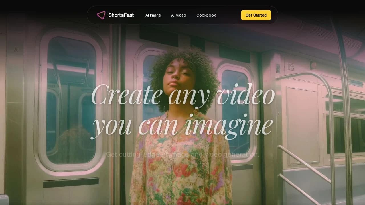Click the Cookbook menu entry
The image size is (365, 205).
206,15
